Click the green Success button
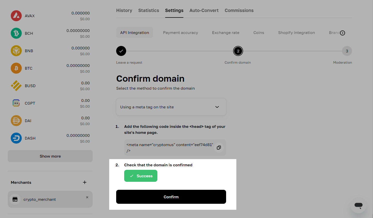The image size is (373, 218). (x=141, y=176)
